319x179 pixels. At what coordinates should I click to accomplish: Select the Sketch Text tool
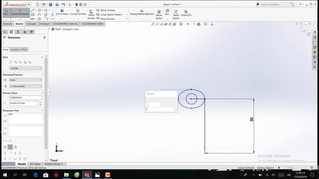(52, 14)
